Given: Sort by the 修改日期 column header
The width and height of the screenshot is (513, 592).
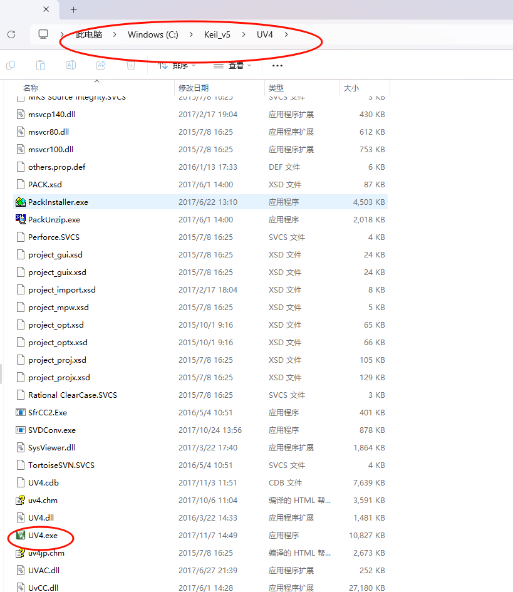Looking at the screenshot, I should coord(194,88).
